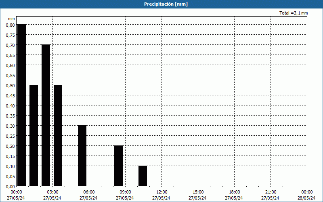The height and width of the screenshot is (202, 323).
Task: Click the 0,50 y-axis label
Action: coord(10,86)
